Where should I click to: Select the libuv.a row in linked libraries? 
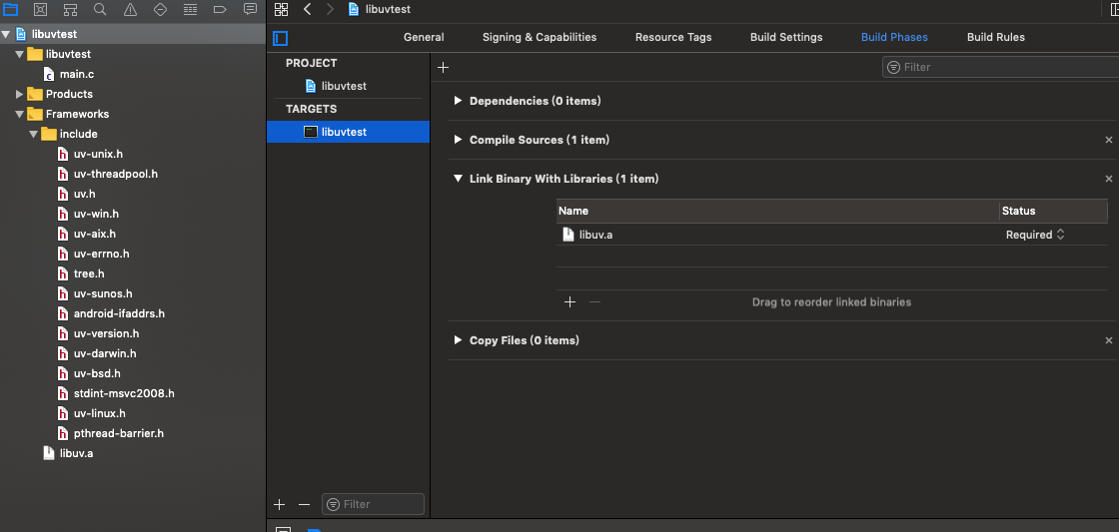pyautogui.click(x=832, y=235)
